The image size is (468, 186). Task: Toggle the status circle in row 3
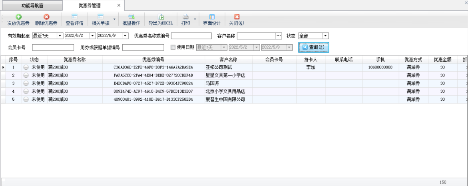(26, 83)
